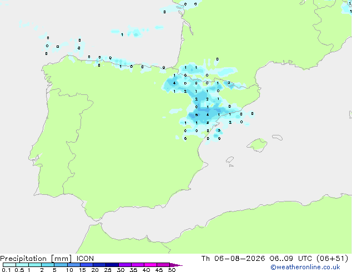Click the legend label '10'
Viewport: 352px width, 272px height.
(x=69, y=270)
